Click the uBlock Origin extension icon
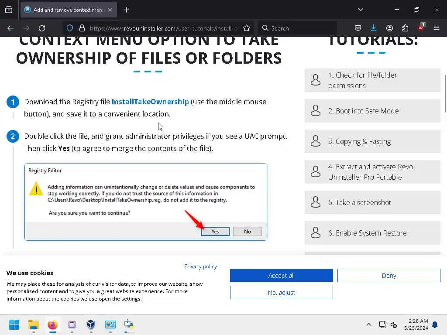 [x=421, y=27]
